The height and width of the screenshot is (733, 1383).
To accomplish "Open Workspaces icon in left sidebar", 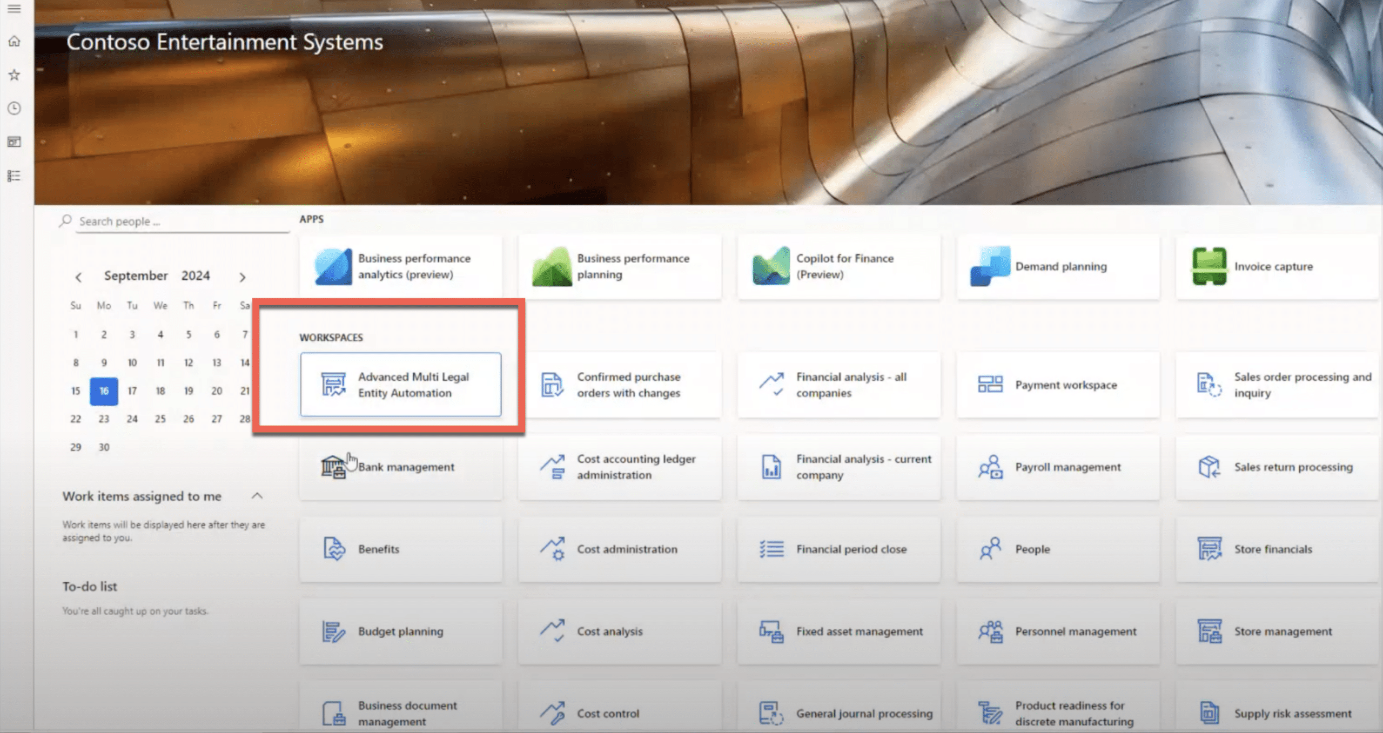I will 14,142.
